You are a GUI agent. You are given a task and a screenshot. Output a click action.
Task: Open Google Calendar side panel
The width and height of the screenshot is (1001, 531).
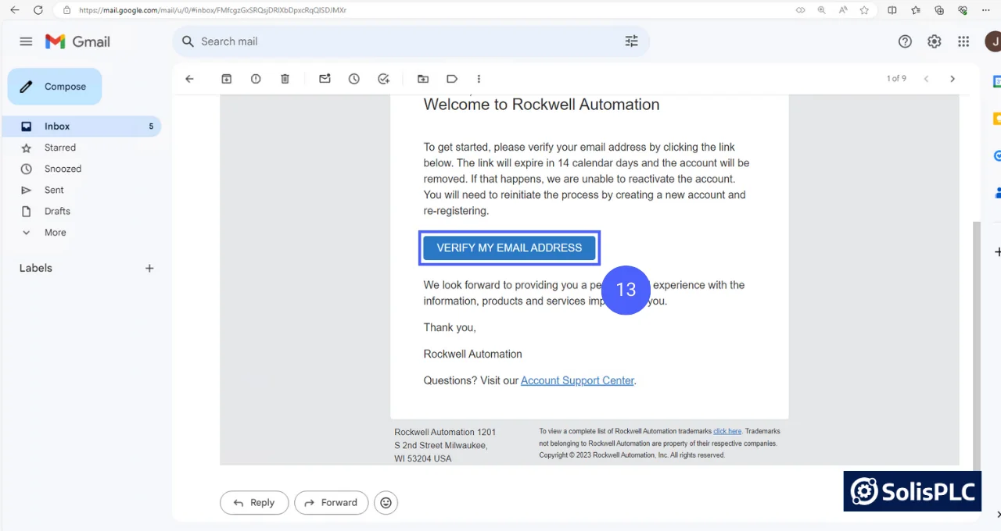(x=996, y=80)
